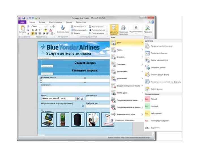The image size is (204, 153).
Task: Select the Роль пользователя не равна condition
Action: [x=127, y=107]
